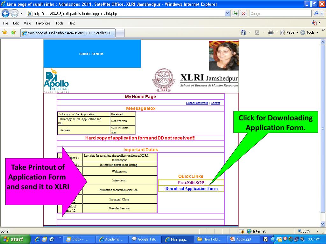Go back using the Back arrow button

click(x=6, y=14)
